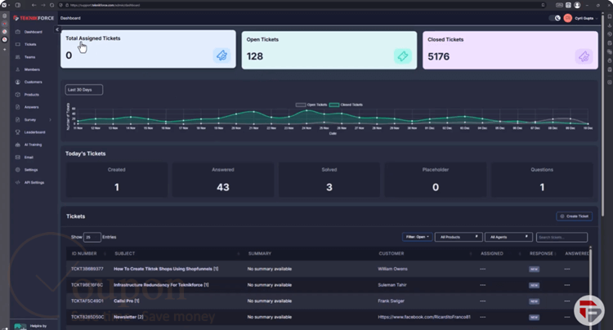Go to the Teams menu item
613x330 pixels.
[29, 57]
